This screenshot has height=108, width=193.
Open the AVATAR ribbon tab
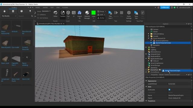[45, 7]
